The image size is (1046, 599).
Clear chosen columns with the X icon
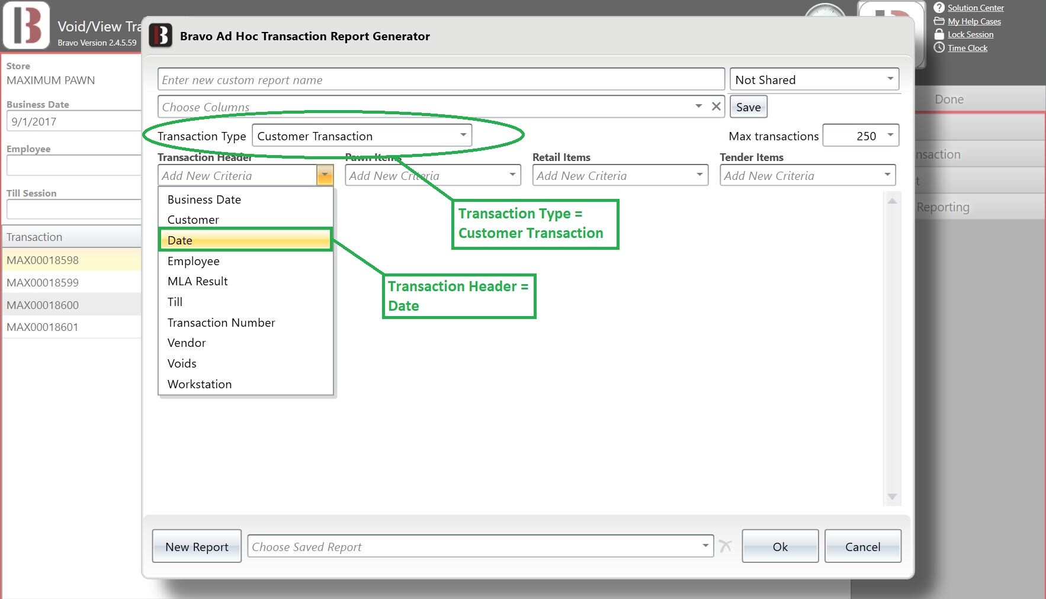(x=716, y=107)
